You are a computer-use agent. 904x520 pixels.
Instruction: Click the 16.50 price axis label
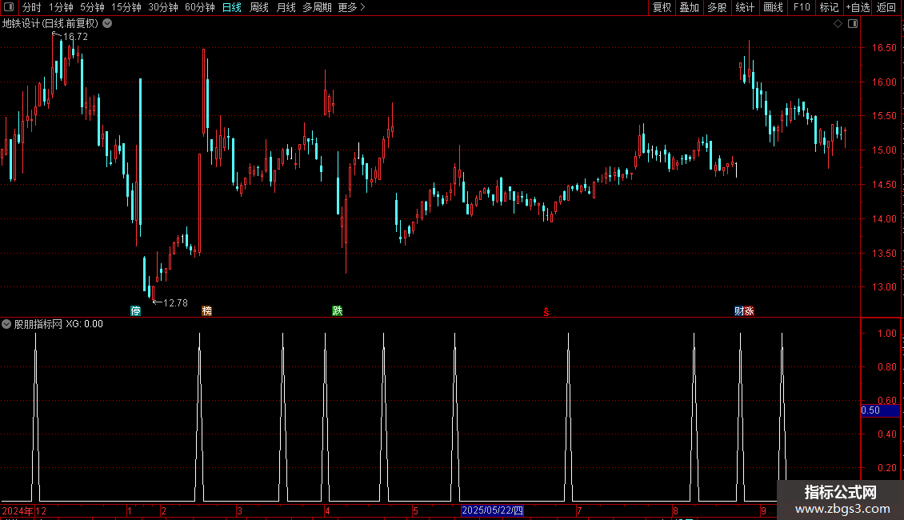(x=884, y=48)
